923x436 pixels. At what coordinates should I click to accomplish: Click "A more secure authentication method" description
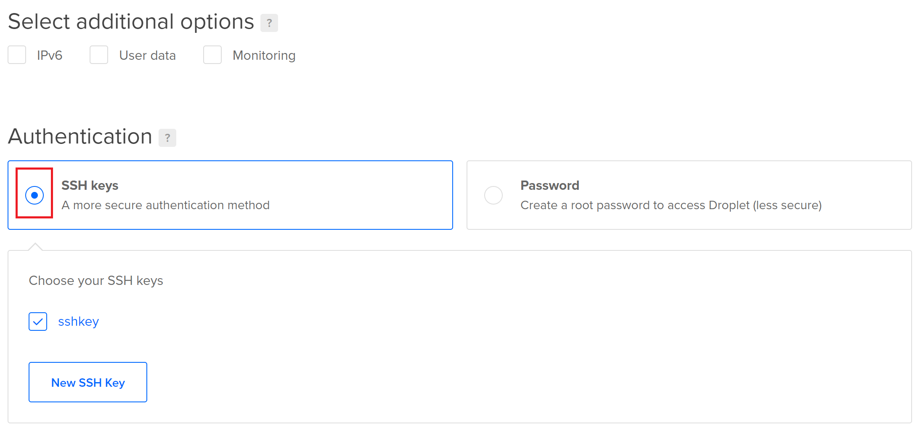165,205
